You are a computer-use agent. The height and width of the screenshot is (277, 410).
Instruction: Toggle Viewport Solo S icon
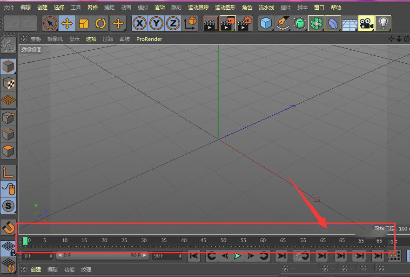pos(8,206)
